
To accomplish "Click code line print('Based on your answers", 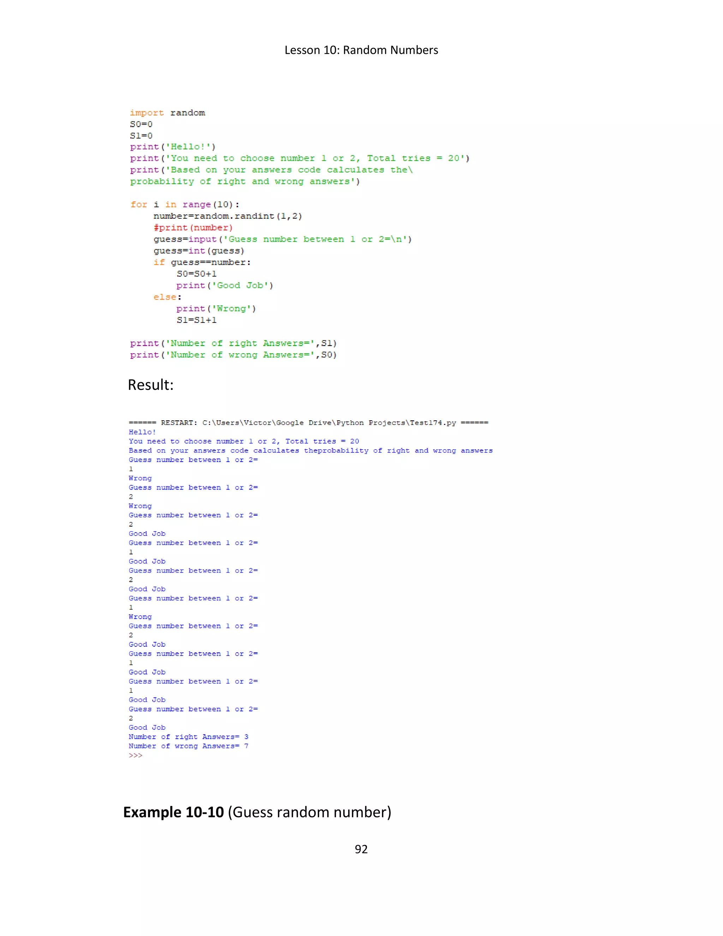I will [271, 170].
